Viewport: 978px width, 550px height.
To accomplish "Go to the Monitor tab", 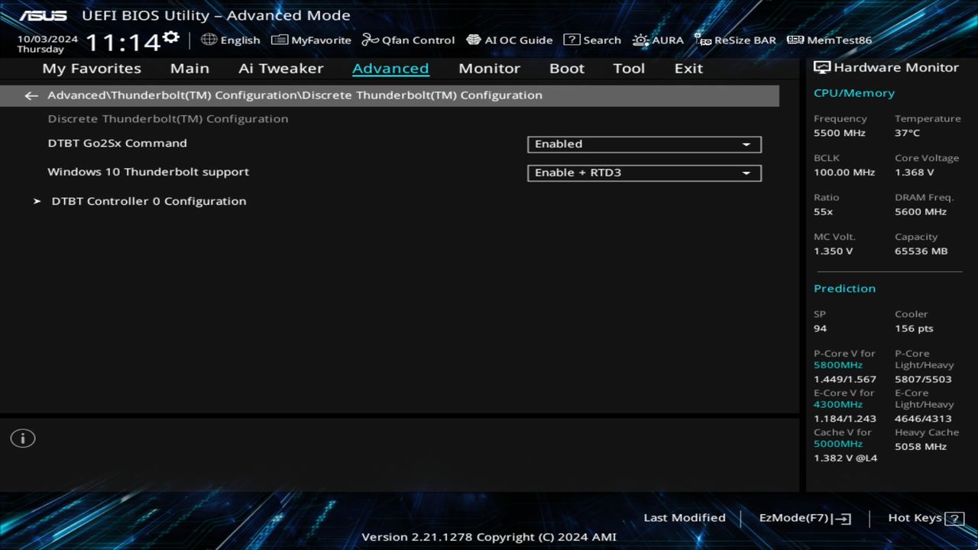I will (x=489, y=68).
